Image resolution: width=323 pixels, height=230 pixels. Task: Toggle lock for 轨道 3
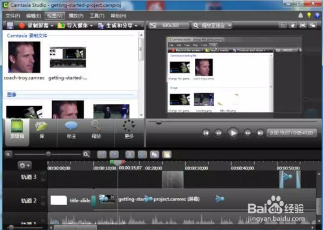click(x=43, y=180)
